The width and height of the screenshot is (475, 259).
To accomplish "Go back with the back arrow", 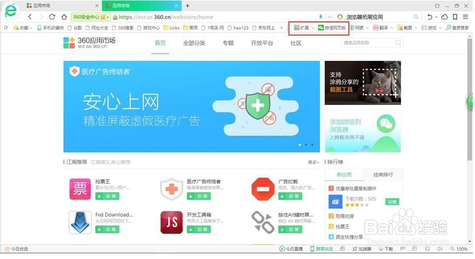I will 30,17.
